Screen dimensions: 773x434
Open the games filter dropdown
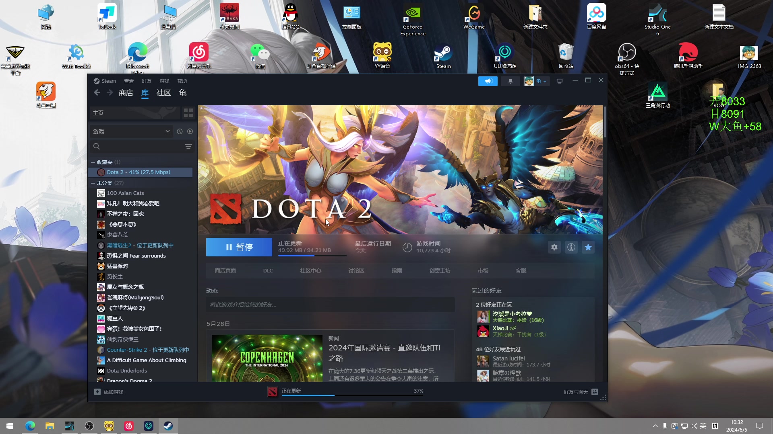click(x=131, y=131)
